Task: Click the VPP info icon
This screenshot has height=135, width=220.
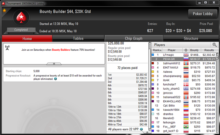Action: click(141, 129)
